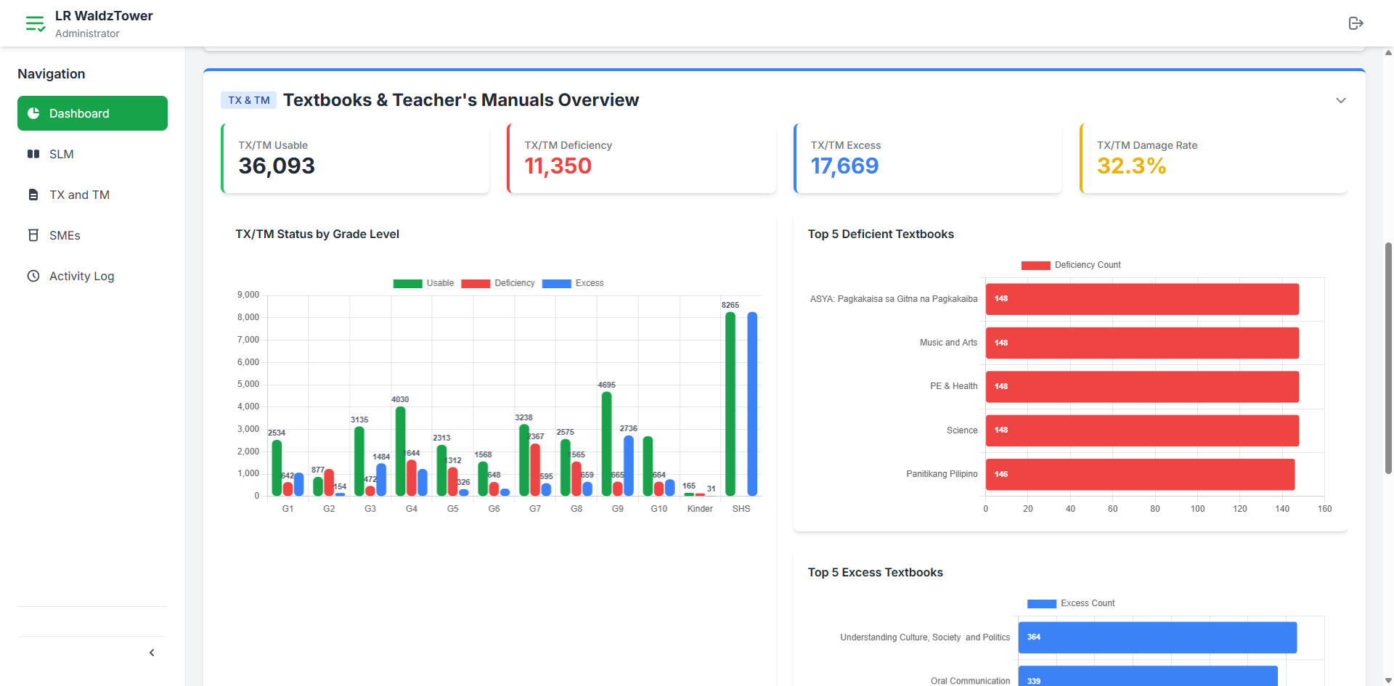
Task: Click the TX/TM Usable card
Action: coord(355,158)
